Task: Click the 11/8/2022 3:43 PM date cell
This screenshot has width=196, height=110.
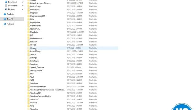Action: pos(74,83)
